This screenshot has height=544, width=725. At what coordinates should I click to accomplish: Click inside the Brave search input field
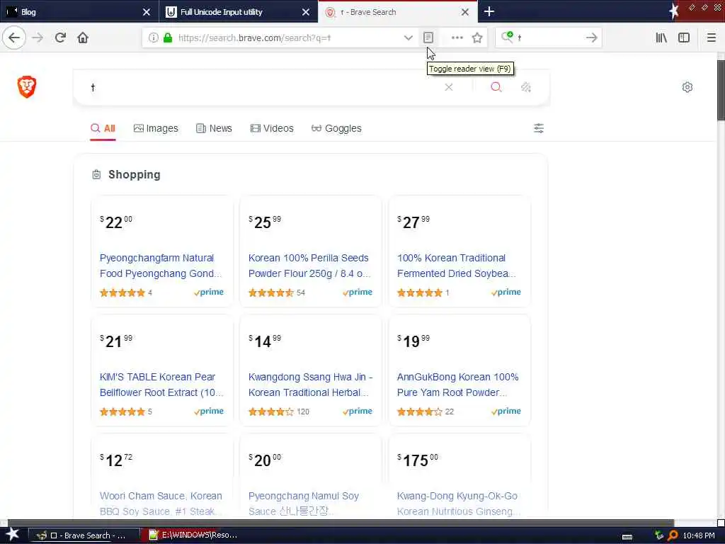[263, 87]
